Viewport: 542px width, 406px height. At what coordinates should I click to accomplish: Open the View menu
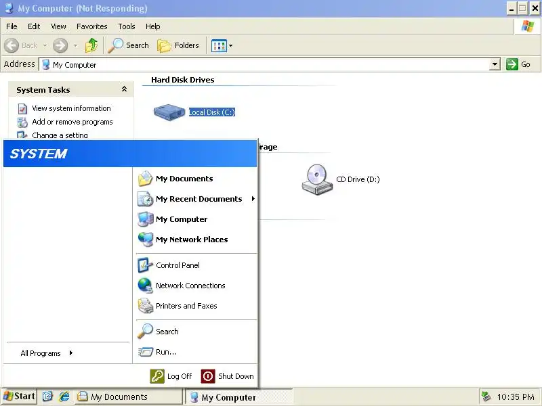pos(58,26)
